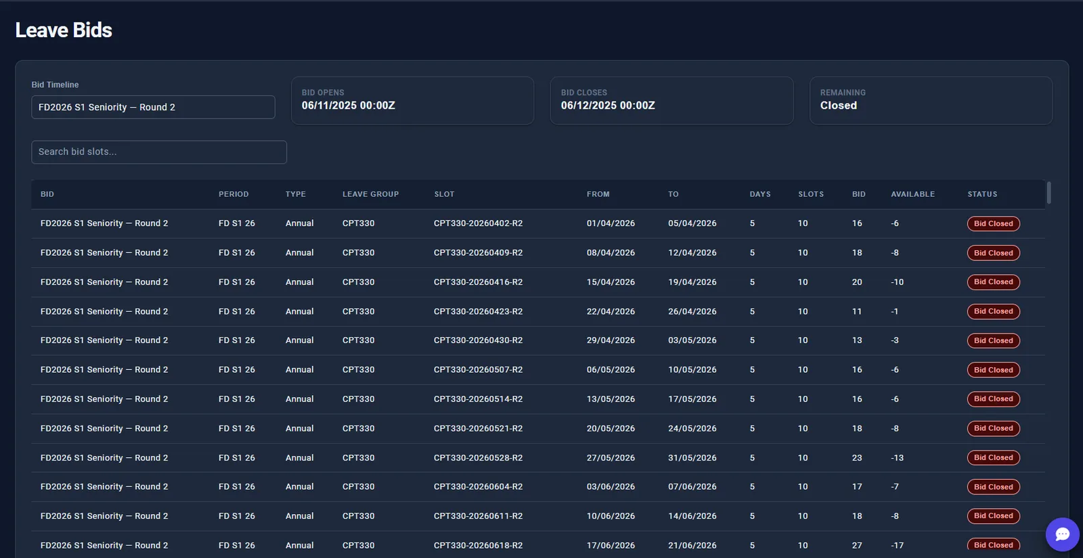Sort by the STATUS column header
Image resolution: width=1083 pixels, height=558 pixels.
pyautogui.click(x=982, y=194)
